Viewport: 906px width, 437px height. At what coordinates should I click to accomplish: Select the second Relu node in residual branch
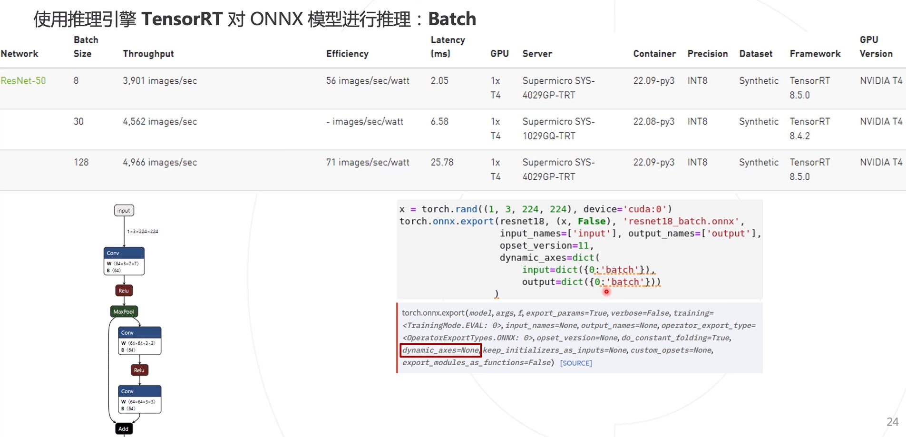point(139,370)
